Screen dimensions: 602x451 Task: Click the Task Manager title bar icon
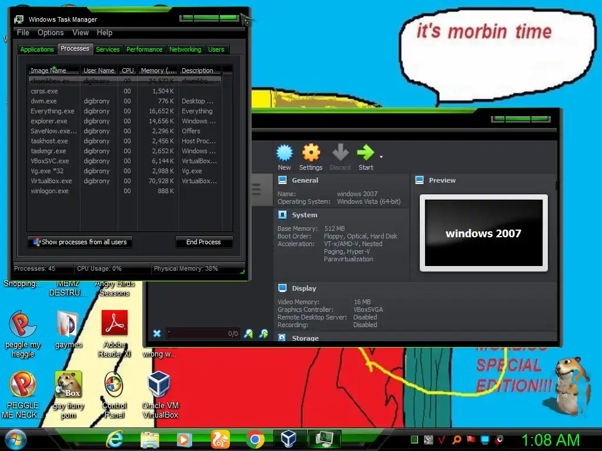click(x=19, y=19)
